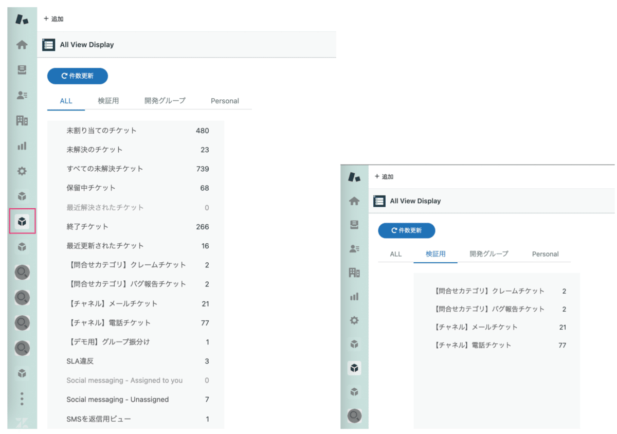Open the first magnifier app icon in the sidebar
This screenshot has height=434, width=617.
tap(22, 272)
